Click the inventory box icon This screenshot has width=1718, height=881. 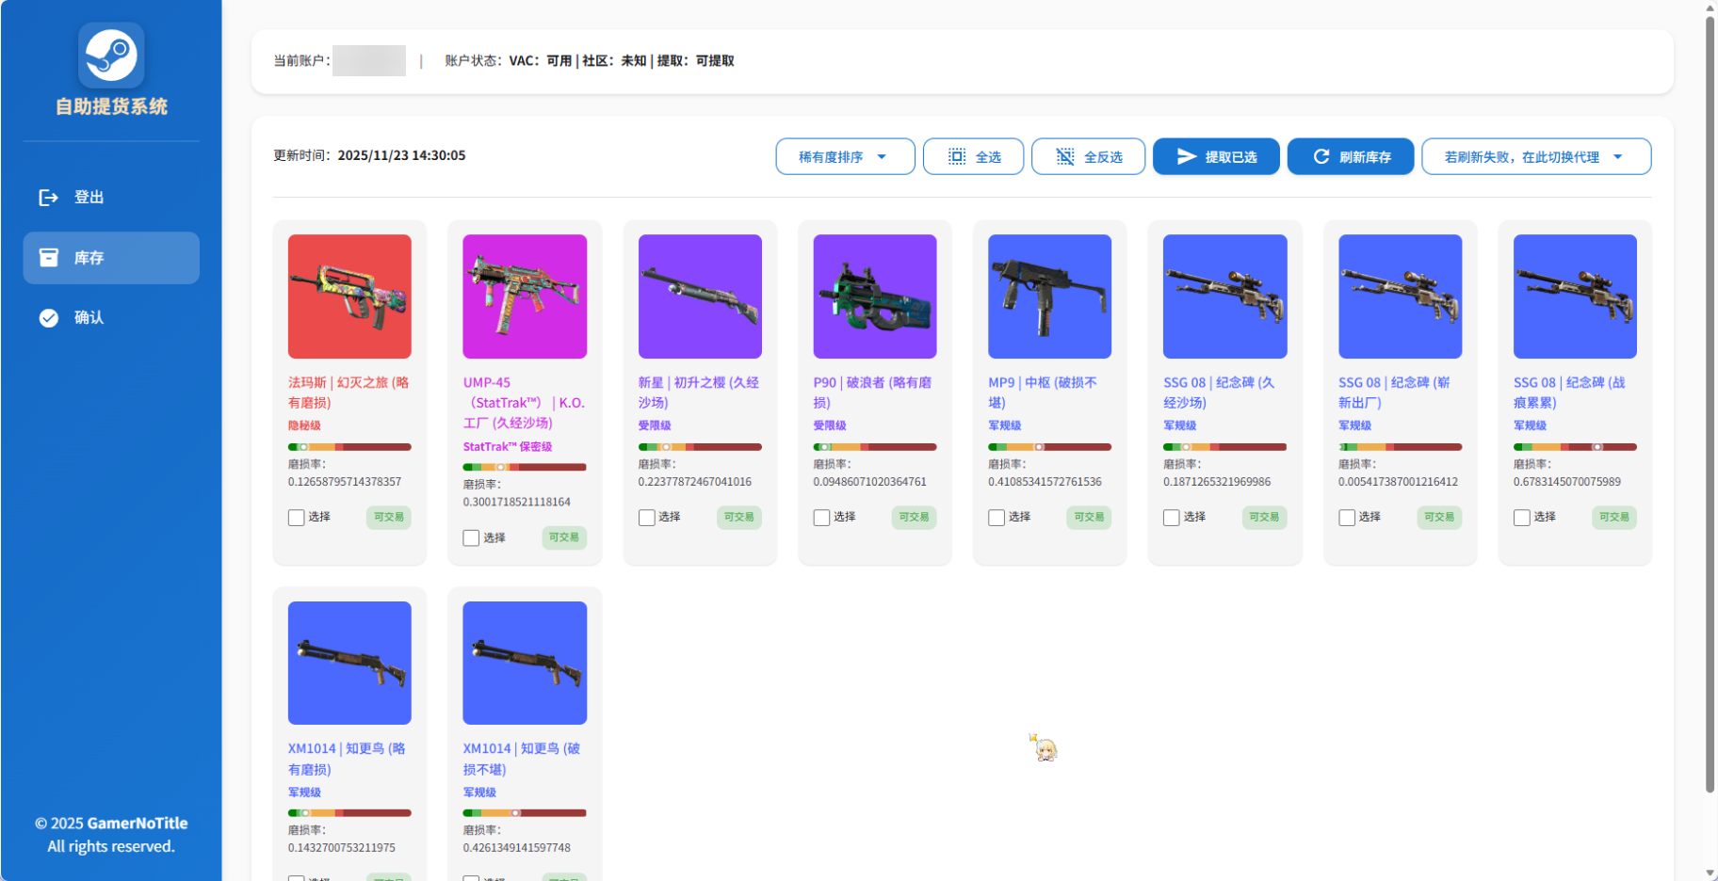48,258
